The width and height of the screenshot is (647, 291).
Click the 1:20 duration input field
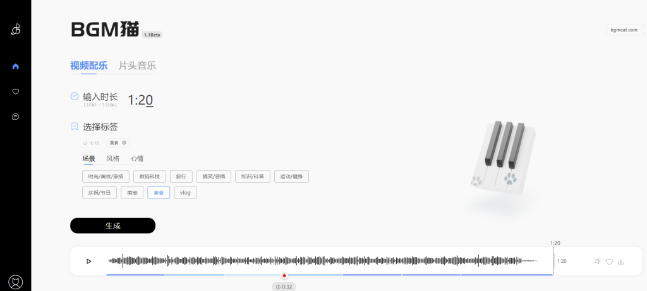click(x=140, y=100)
